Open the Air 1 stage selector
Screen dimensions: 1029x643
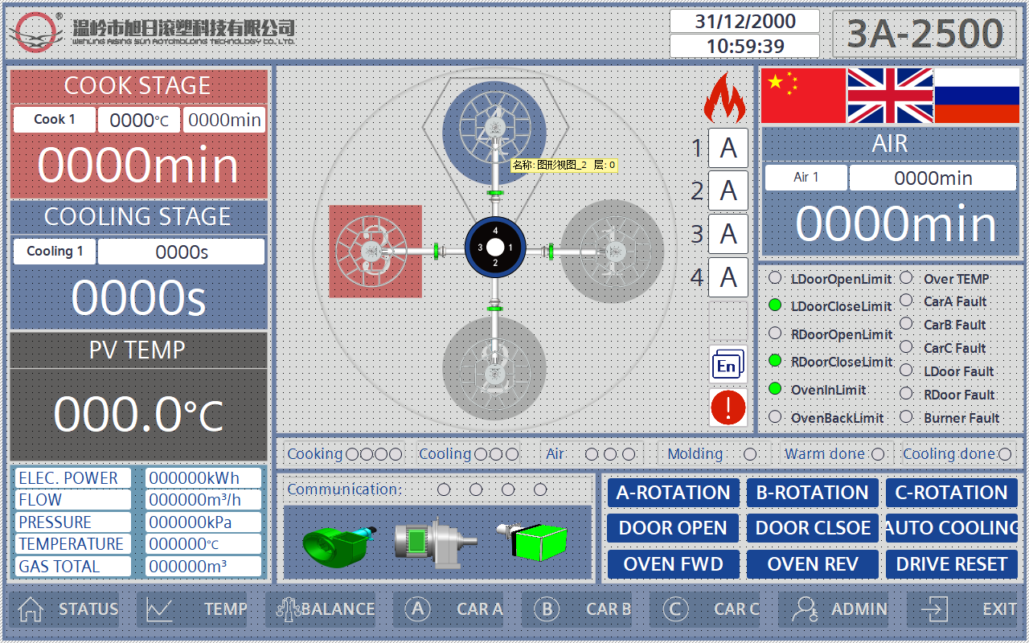click(806, 178)
